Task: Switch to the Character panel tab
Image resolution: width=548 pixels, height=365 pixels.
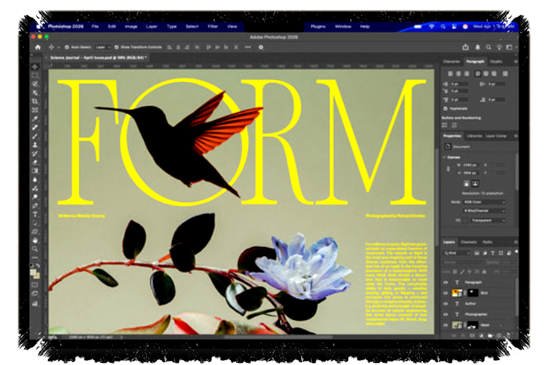Action: coord(451,62)
